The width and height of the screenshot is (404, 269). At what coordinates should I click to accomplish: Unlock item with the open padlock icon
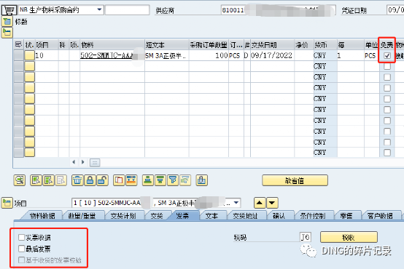click(x=102, y=180)
